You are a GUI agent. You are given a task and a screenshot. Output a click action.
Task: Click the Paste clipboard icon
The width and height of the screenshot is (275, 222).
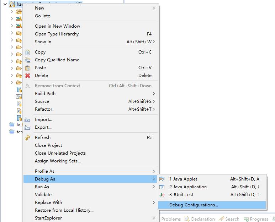point(27,68)
